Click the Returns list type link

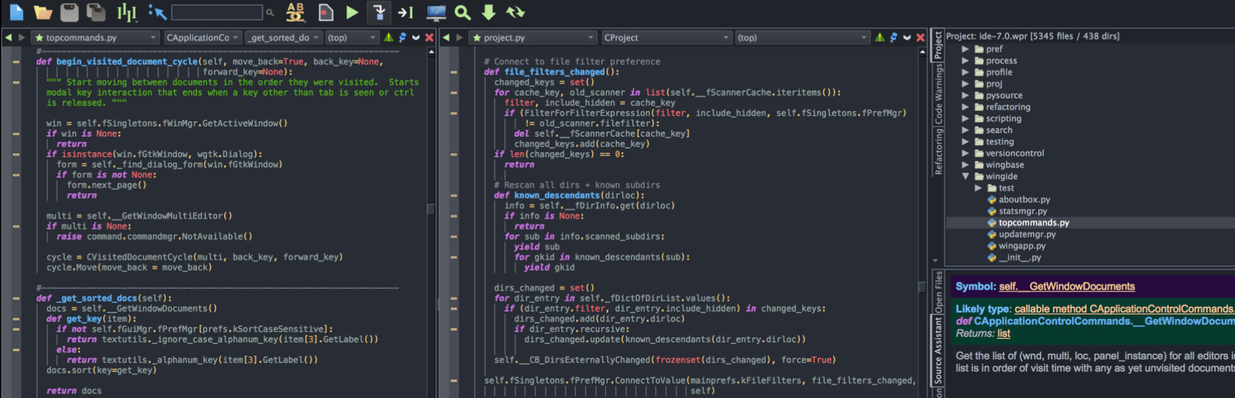pos(1003,333)
